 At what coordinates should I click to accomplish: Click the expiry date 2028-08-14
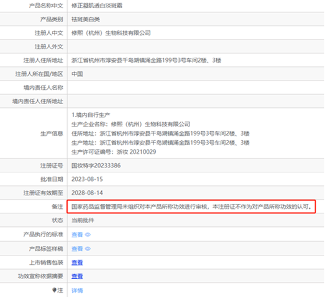click(x=87, y=193)
